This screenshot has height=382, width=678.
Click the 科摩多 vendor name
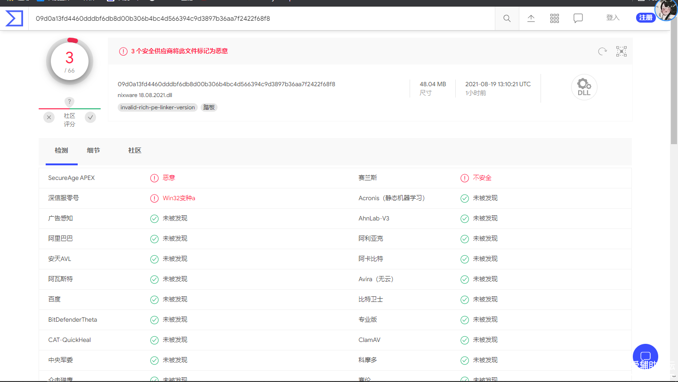(368, 360)
